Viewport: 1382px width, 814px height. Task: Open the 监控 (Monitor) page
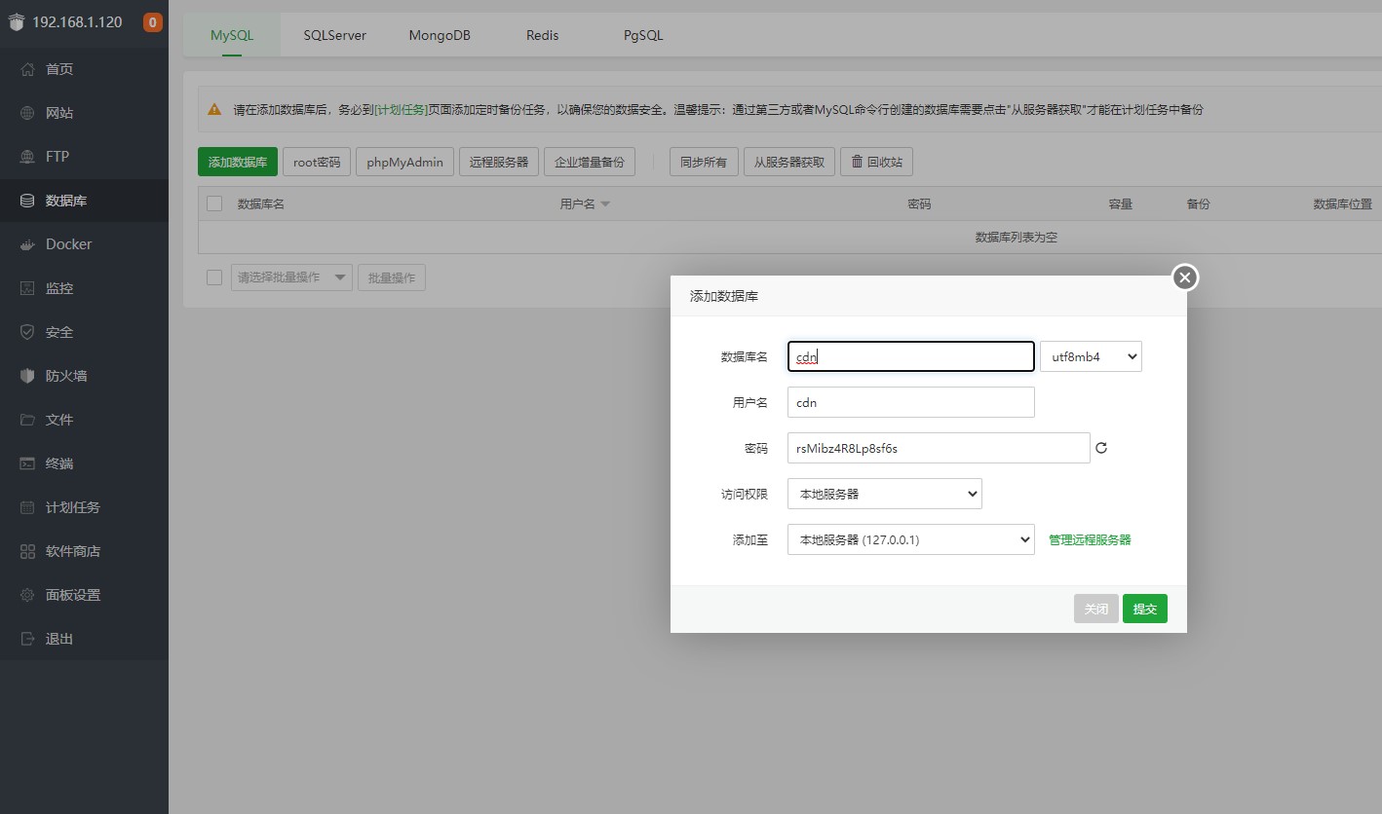[58, 287]
